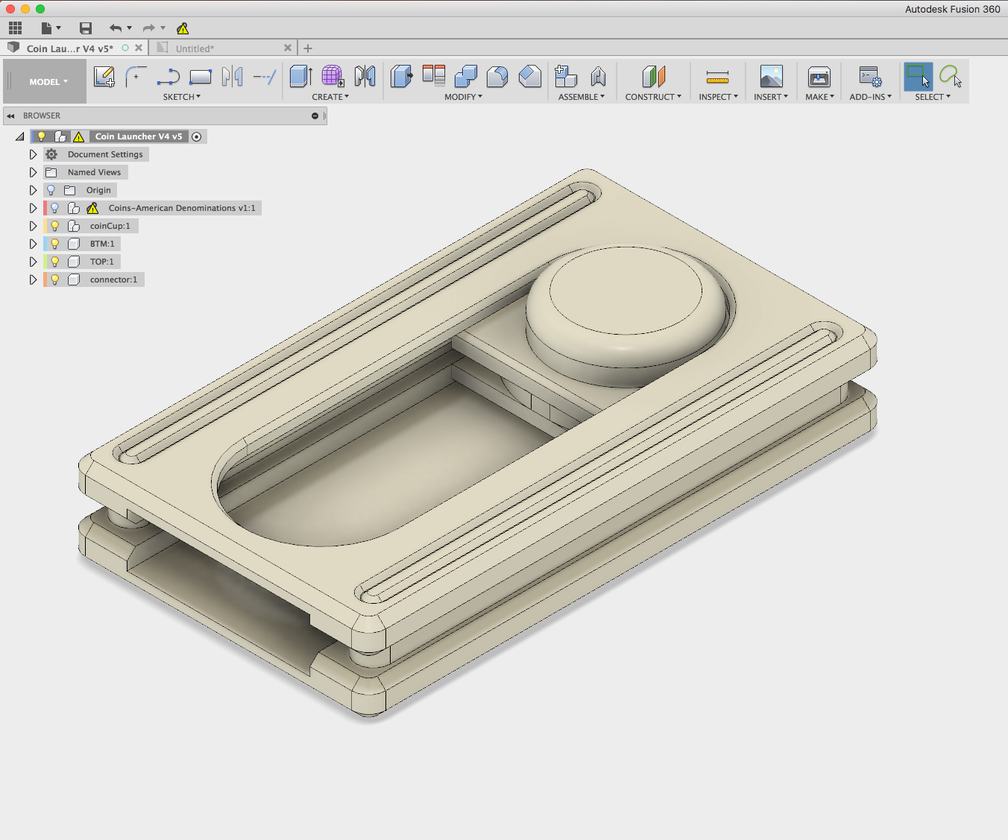
Task: Click the Scripts and Add-Ins icon
Action: pos(869,77)
